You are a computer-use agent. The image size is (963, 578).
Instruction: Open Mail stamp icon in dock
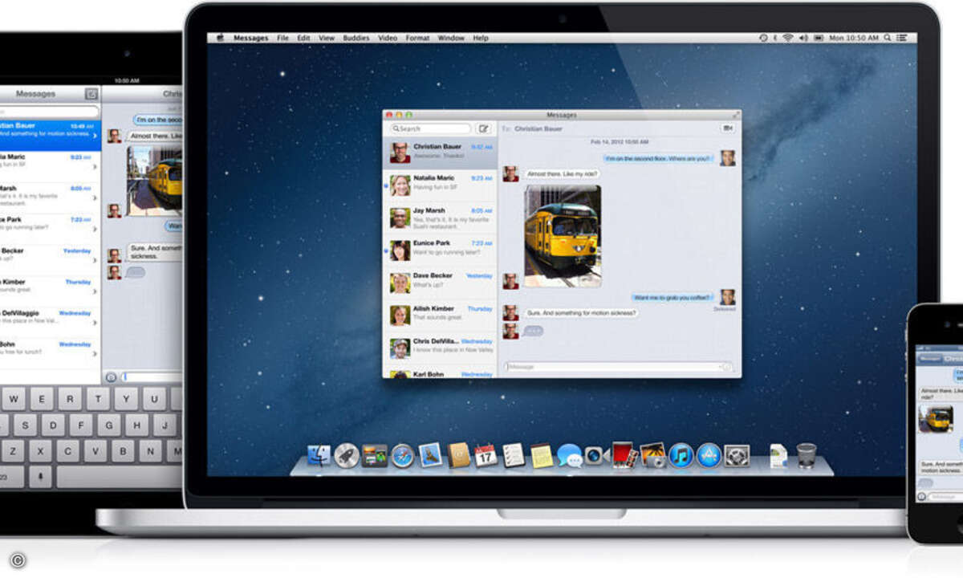tap(430, 455)
